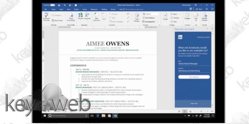Toggle Show Comments
The width and height of the screenshot is (249, 124).
pyautogui.click(x=116, y=22)
